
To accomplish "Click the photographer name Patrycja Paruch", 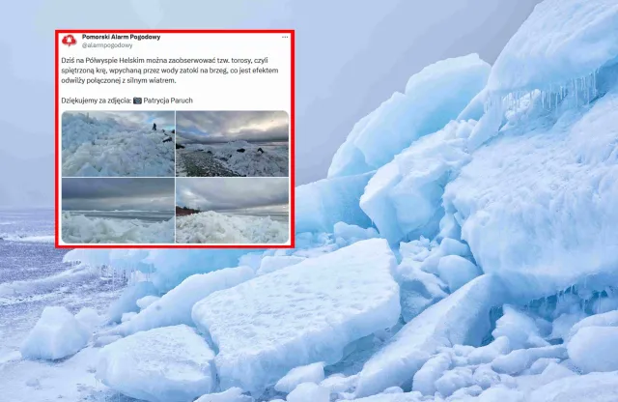I will 168,100.
